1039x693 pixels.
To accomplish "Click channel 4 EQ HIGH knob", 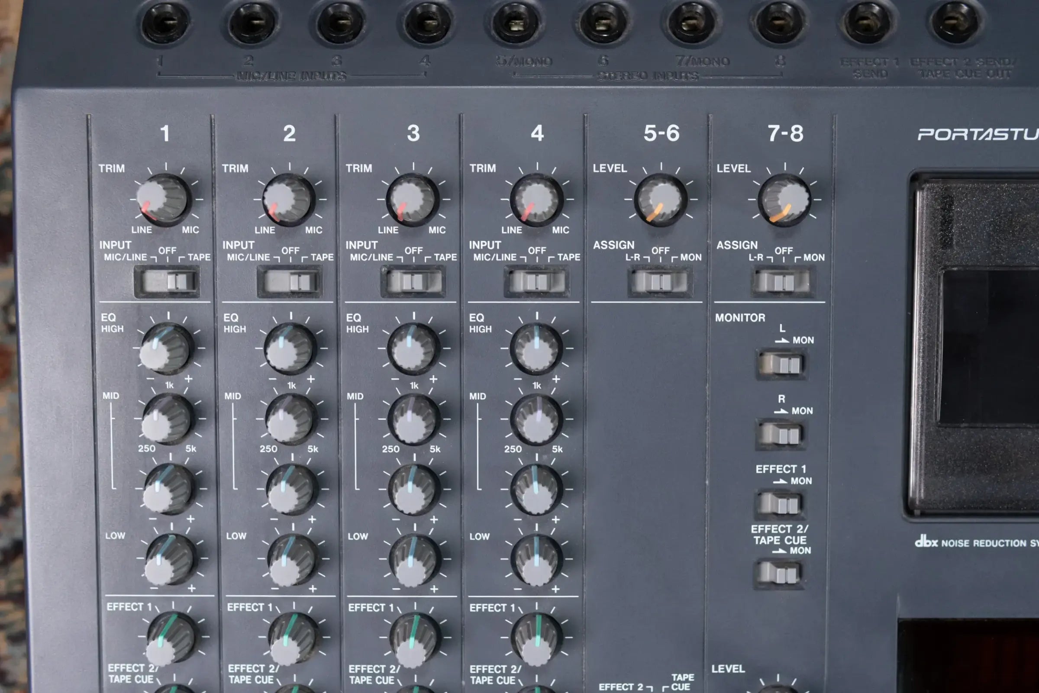I will click(536, 349).
